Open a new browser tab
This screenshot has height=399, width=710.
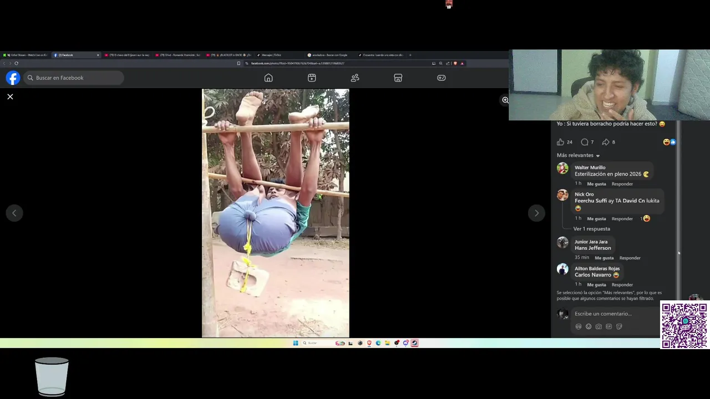[x=410, y=55]
